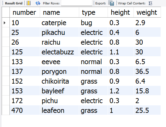
Task: Click the Export recordset icon
Action: 111,3
